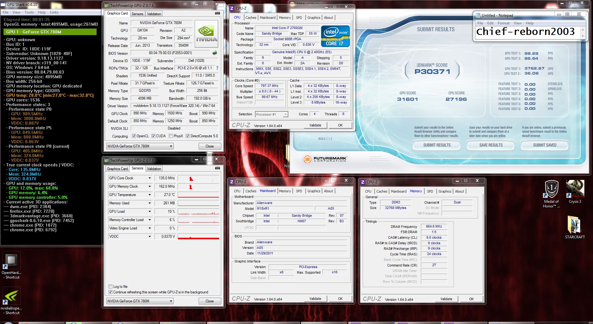Image resolution: width=593 pixels, height=324 pixels.
Task: Click the CPU-Z title icon in the Memory window
Action: coord(363,182)
